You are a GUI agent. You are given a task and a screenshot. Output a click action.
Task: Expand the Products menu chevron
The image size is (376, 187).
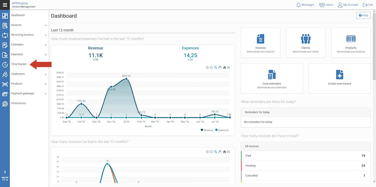tap(46, 84)
